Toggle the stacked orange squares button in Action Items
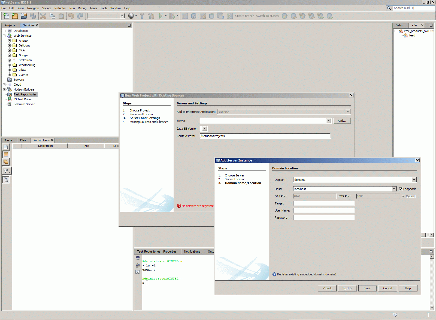Image resolution: width=436 pixels, height=320 pixels. (6, 162)
